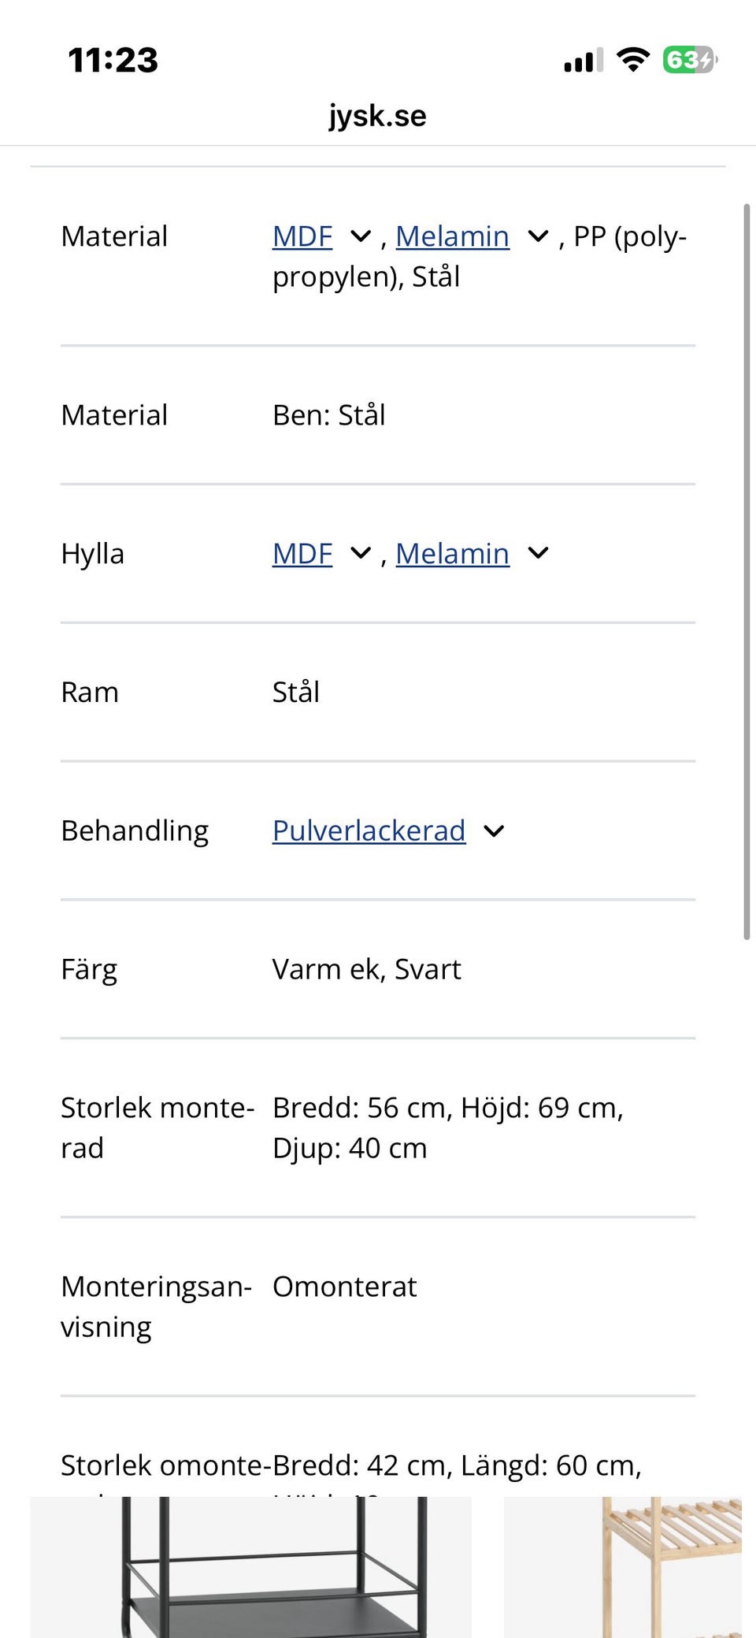Expand the Pulverlackerad chevron
756x1638 pixels.
click(x=494, y=830)
